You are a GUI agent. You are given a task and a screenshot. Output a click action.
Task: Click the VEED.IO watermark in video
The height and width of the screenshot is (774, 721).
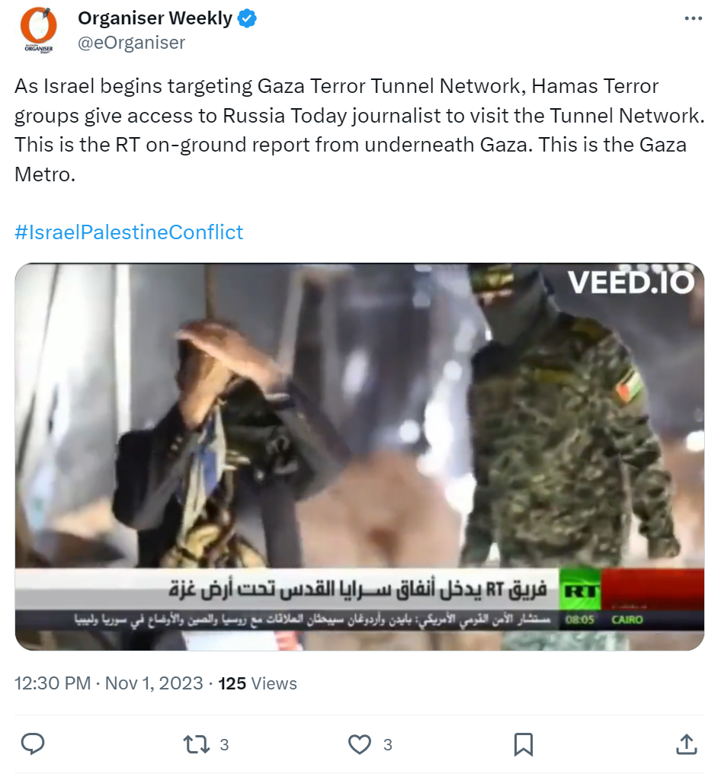[x=630, y=283]
